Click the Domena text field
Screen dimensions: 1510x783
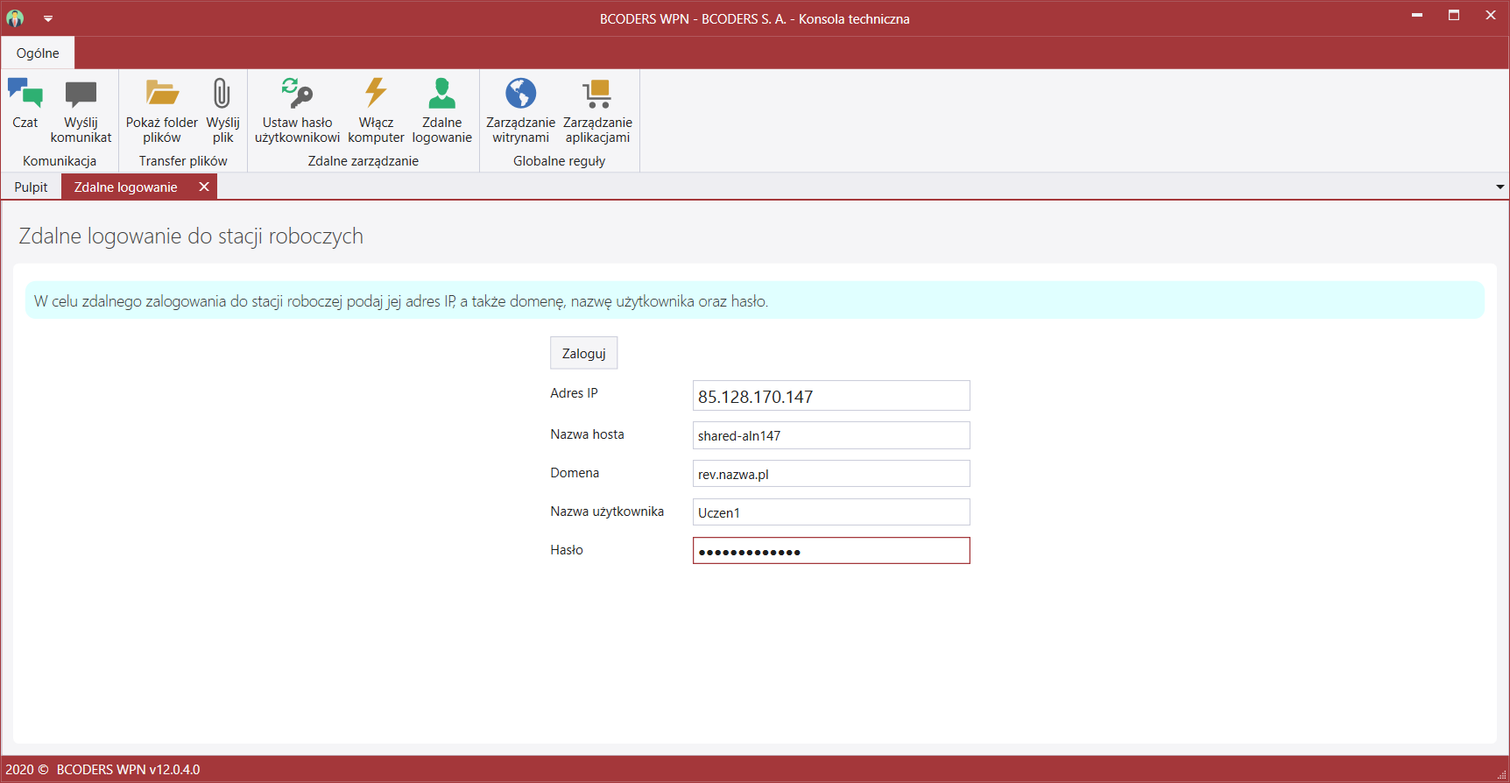831,474
